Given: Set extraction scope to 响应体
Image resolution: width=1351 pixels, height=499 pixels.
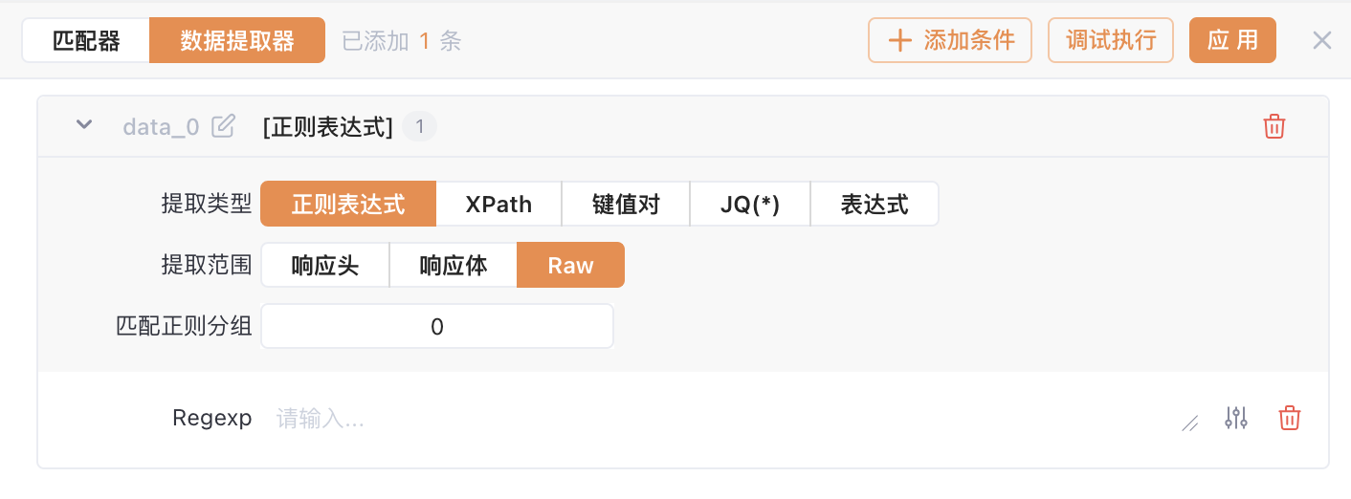Looking at the screenshot, I should pyautogui.click(x=454, y=266).
